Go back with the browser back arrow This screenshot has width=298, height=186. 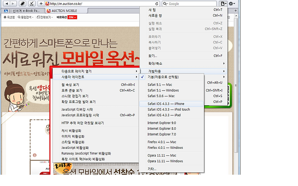(7, 4)
